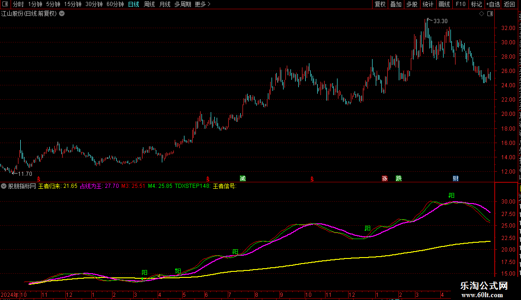521x300 pixels.
Task: Select the 15分钟 period
Action: click(x=72, y=4)
